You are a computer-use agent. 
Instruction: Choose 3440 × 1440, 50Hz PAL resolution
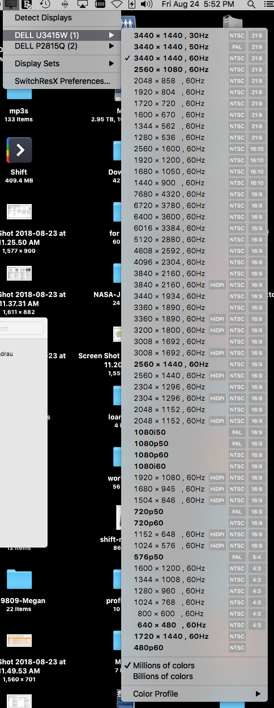coord(194,46)
